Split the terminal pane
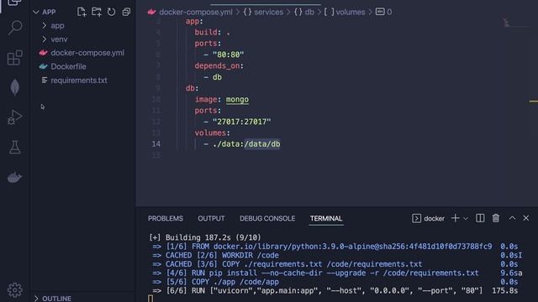Screen dimensions: 538x302 click(x=480, y=218)
